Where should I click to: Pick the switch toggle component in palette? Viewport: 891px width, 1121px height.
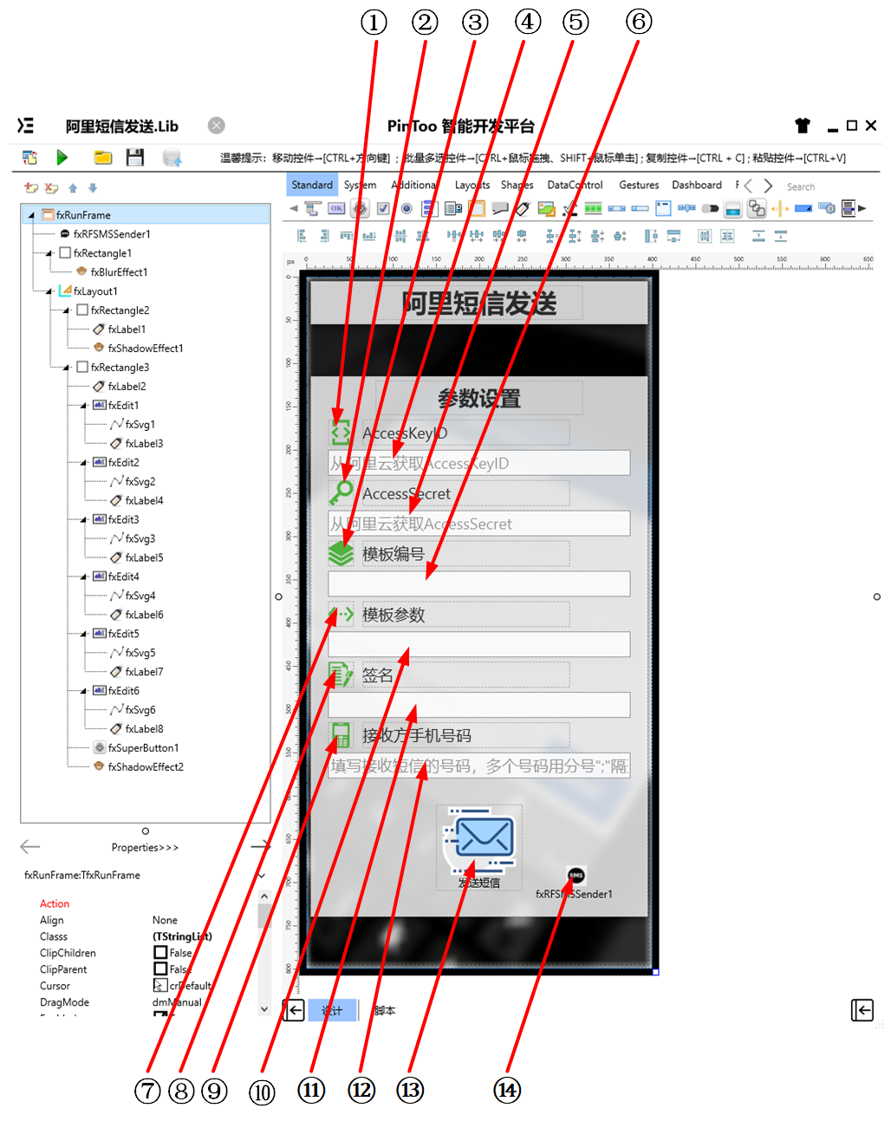710,208
